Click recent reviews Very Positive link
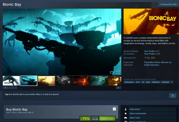 pyautogui.click(x=150, y=51)
